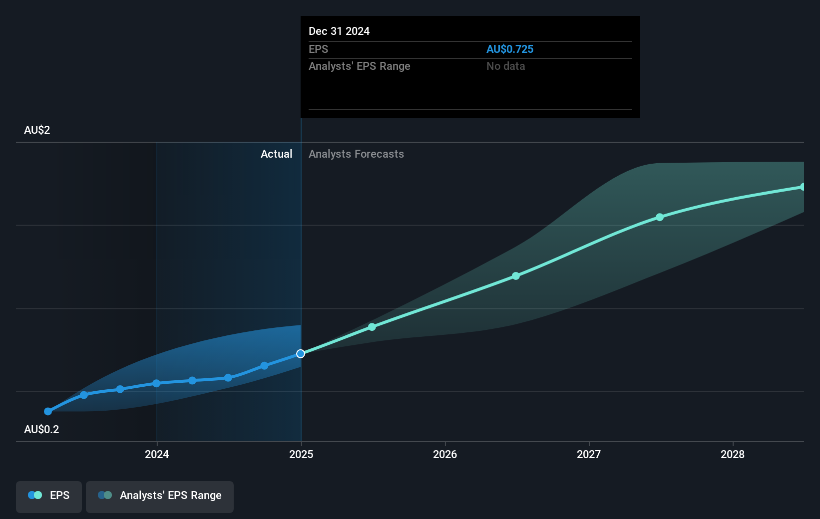Click the AU$2 y-axis label
The height and width of the screenshot is (519, 820).
pos(37,130)
